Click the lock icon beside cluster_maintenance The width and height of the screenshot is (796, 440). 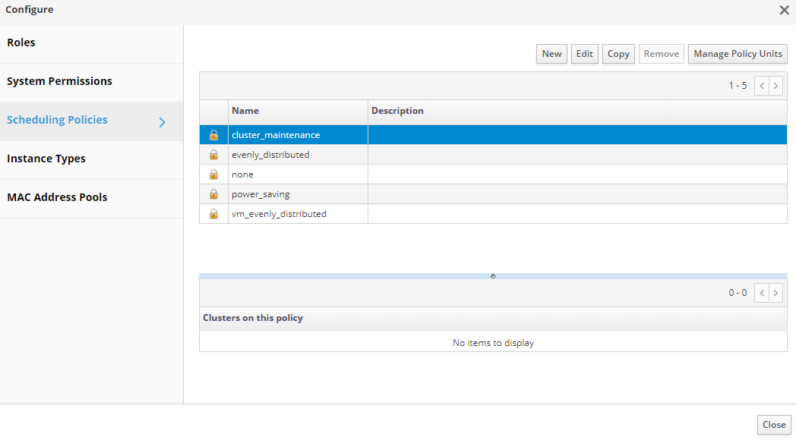click(213, 135)
